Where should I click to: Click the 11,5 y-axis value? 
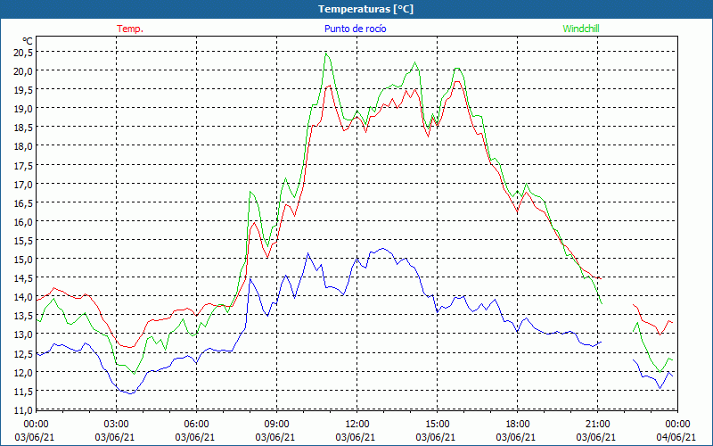click(x=23, y=392)
